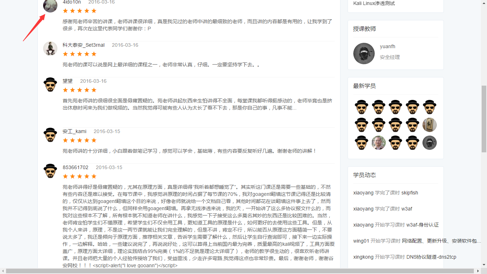487x274 pixels.
Task: Open the 安工_kami username
Action: pos(75,131)
